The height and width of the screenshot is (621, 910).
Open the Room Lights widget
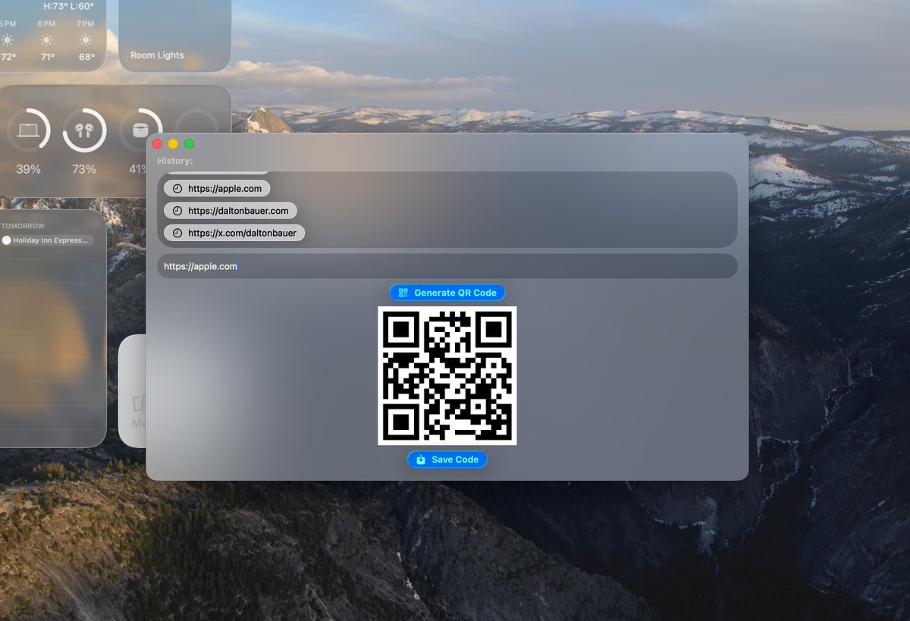174,36
